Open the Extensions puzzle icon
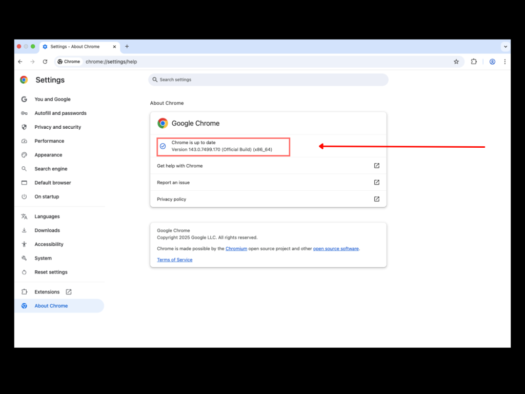Image resolution: width=525 pixels, height=394 pixels. coord(474,62)
